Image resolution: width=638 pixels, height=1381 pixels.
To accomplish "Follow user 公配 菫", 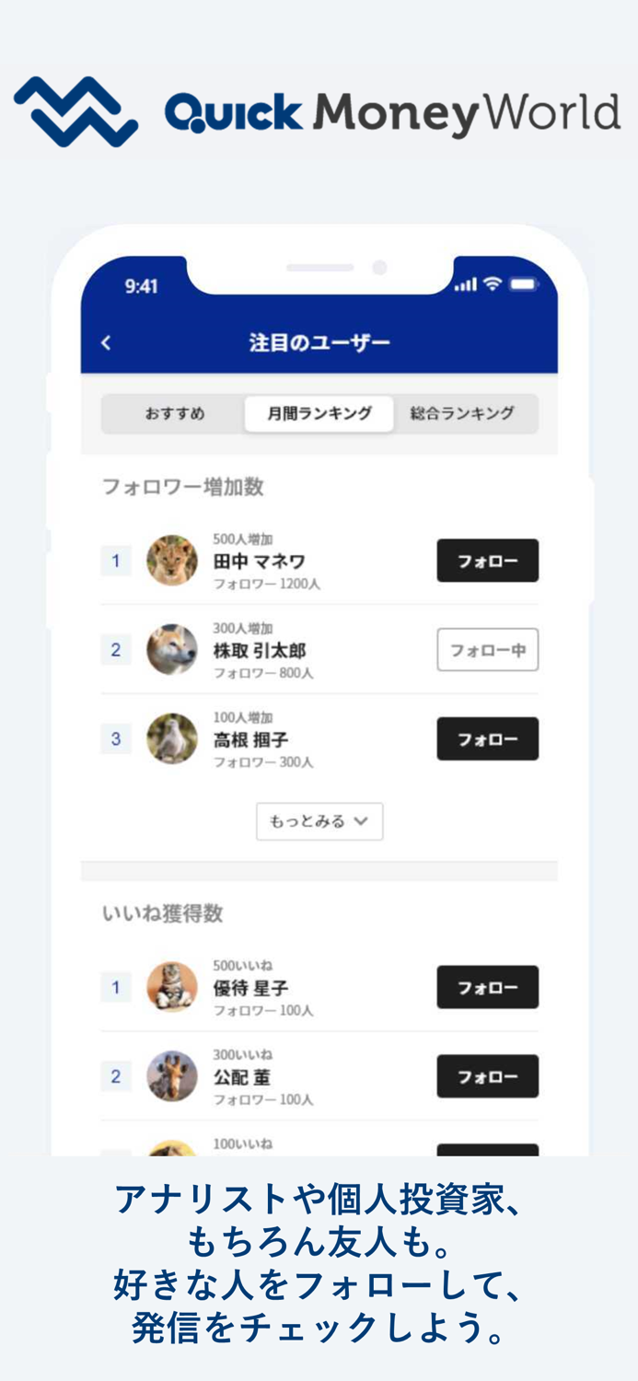I will [487, 1076].
